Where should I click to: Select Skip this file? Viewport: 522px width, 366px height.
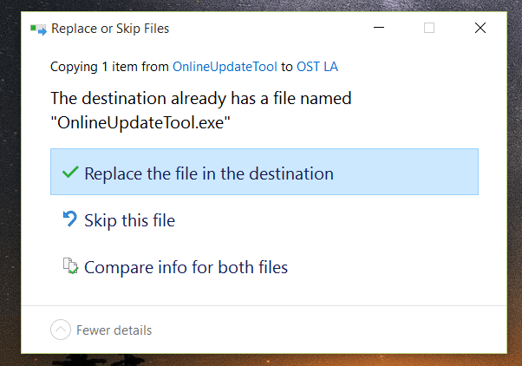point(264,219)
